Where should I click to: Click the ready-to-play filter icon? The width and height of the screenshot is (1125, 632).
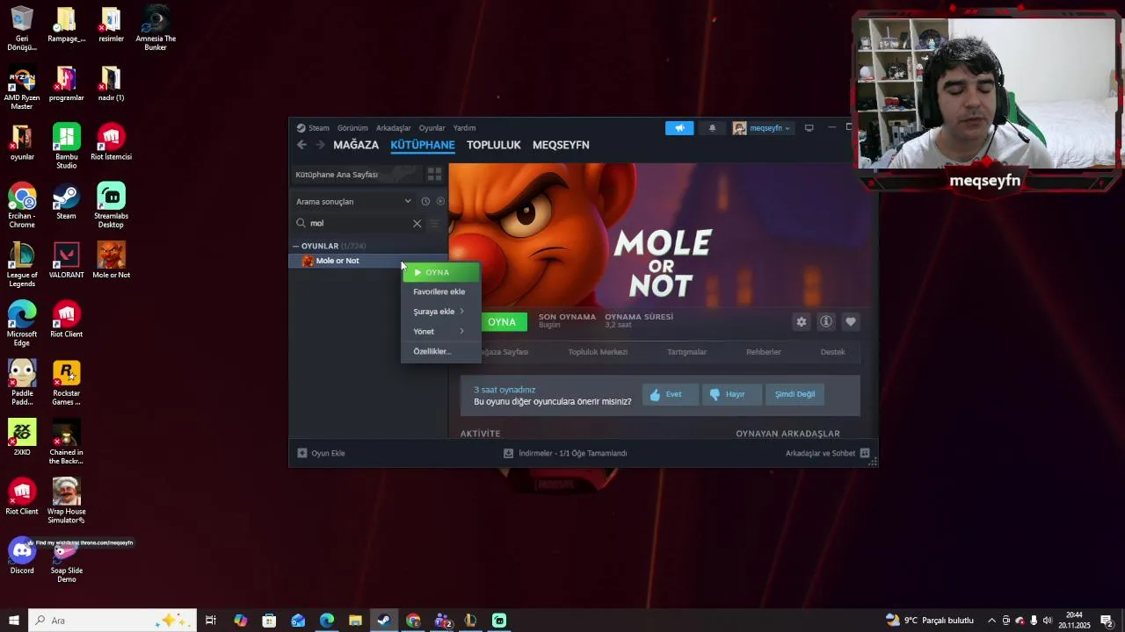pos(440,202)
